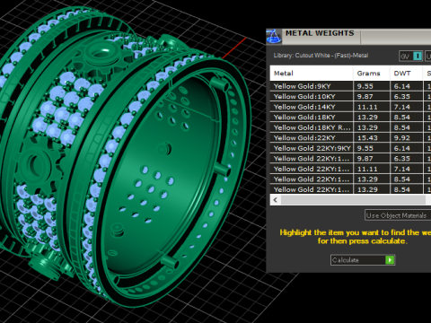
Task: Select the Yellow Gold:22KY row
Action: tap(350, 138)
